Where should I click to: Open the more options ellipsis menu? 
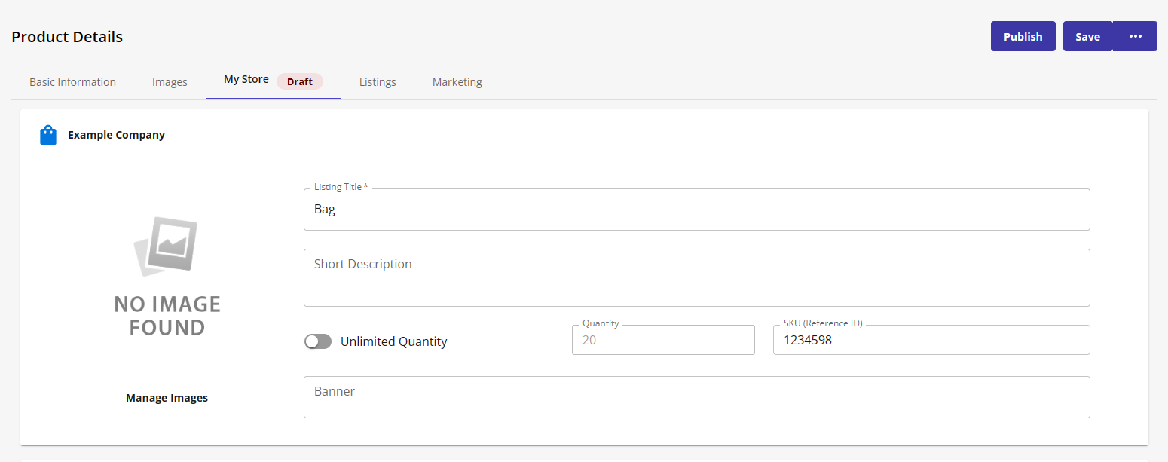tap(1135, 35)
